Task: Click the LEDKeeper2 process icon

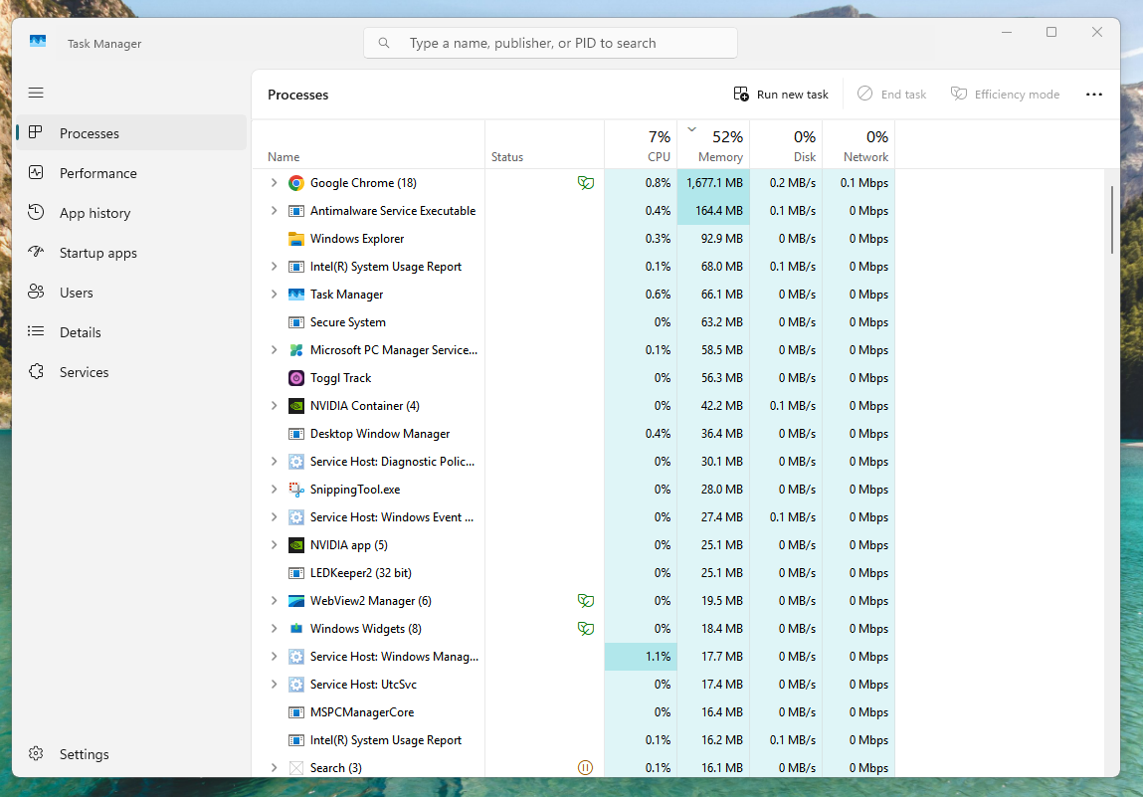Action: point(296,573)
